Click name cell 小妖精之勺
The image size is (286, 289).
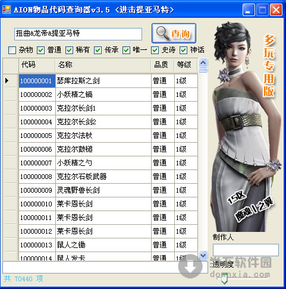103,163
